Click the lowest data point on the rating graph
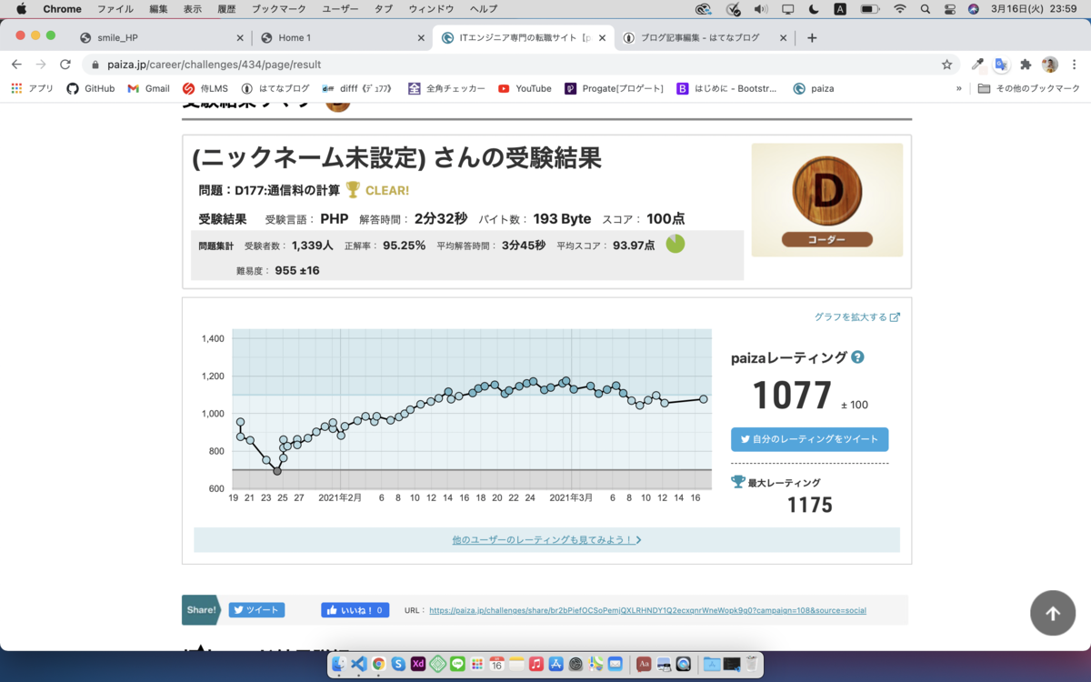This screenshot has width=1091, height=682. click(277, 471)
